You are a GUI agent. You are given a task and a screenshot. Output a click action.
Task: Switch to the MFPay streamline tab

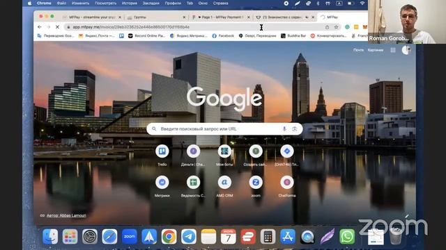(x=91, y=17)
